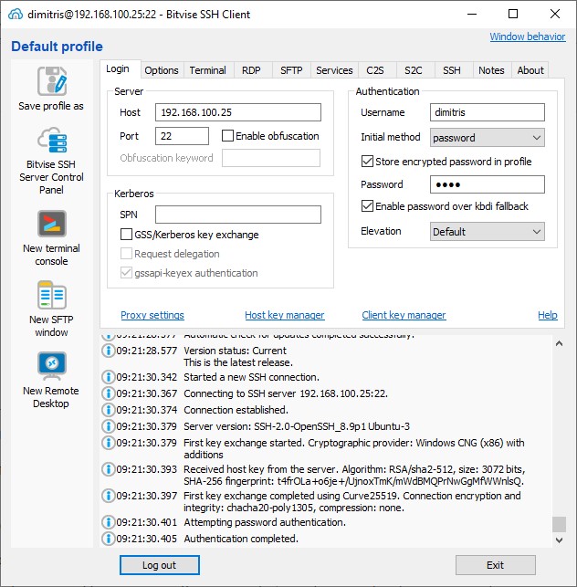Toggle Store encrypted password in profile
Image resolution: width=577 pixels, height=587 pixels.
tap(367, 162)
